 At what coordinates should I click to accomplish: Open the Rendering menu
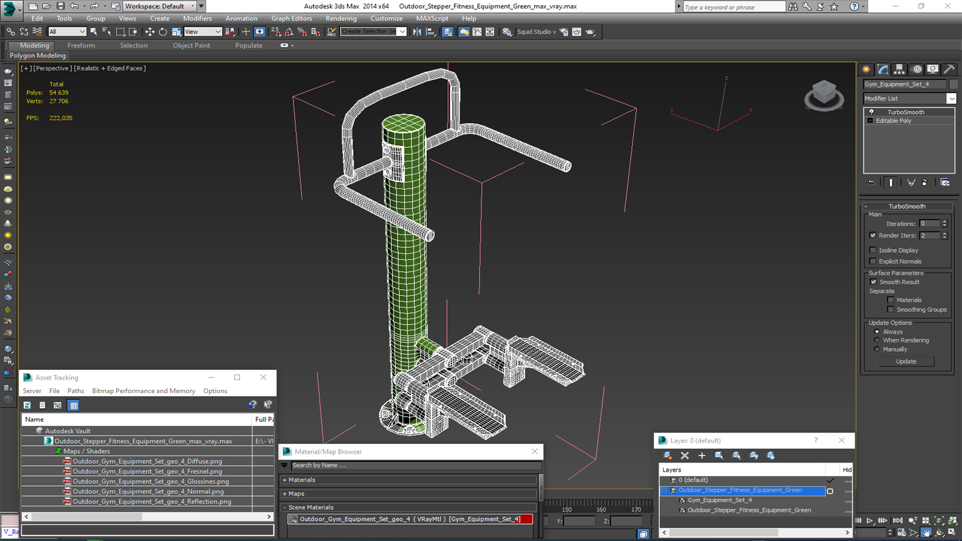(x=341, y=19)
